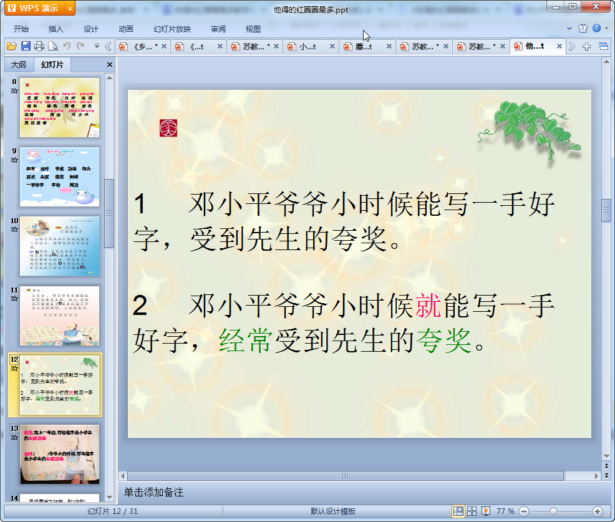This screenshot has width=615, height=522.
Task: Close the 他...t document tab
Action: click(x=559, y=46)
